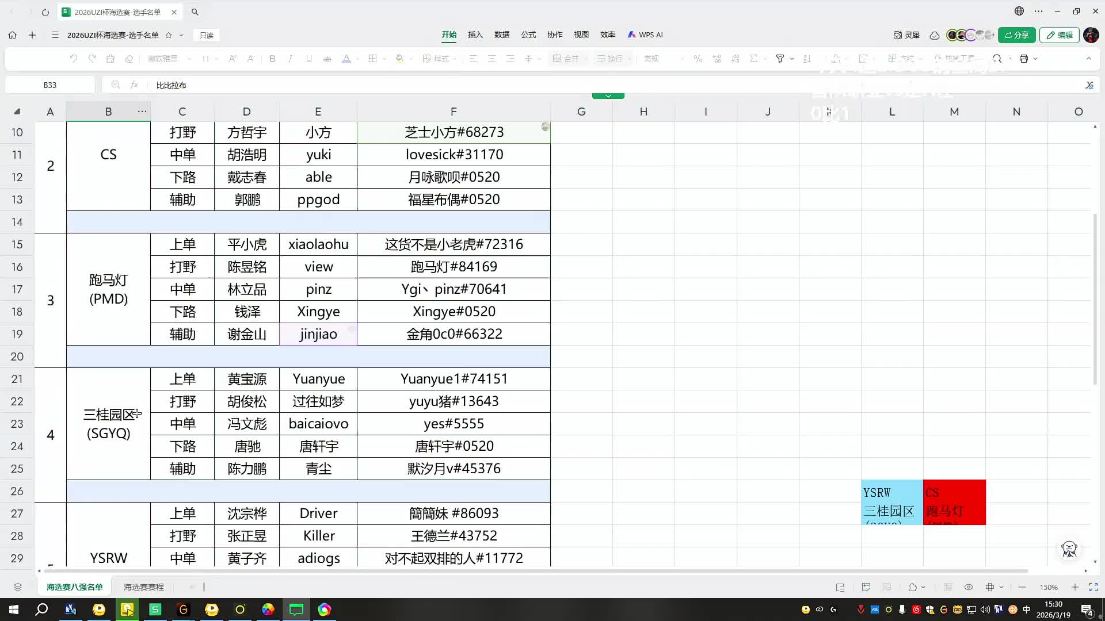Open the 数据 menu tab
The height and width of the screenshot is (621, 1105).
click(502, 34)
